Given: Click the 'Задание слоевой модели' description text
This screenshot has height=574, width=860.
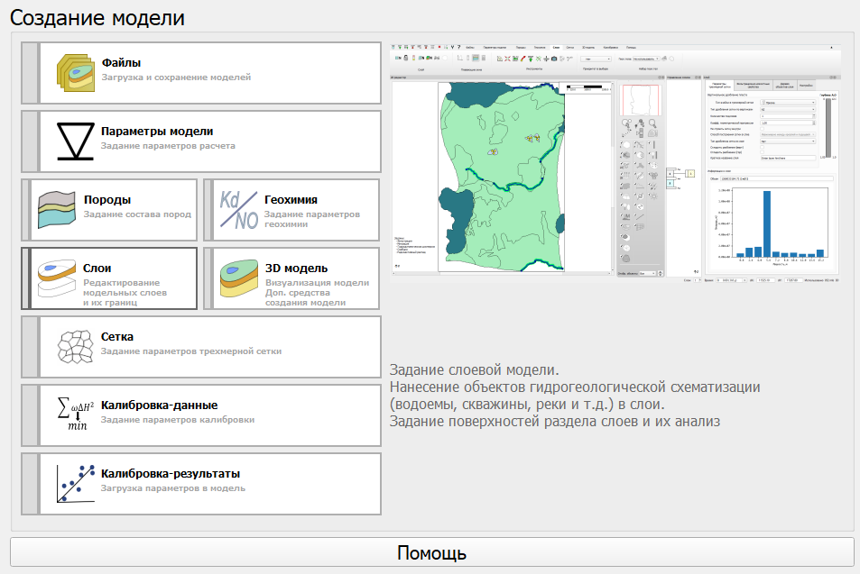Looking at the screenshot, I should [x=475, y=370].
